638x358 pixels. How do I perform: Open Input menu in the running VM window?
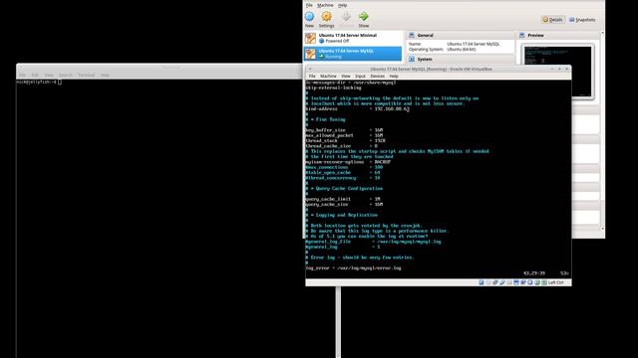pos(360,76)
